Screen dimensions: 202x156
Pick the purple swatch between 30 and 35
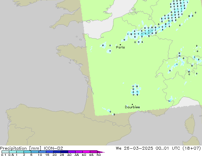point(72,152)
